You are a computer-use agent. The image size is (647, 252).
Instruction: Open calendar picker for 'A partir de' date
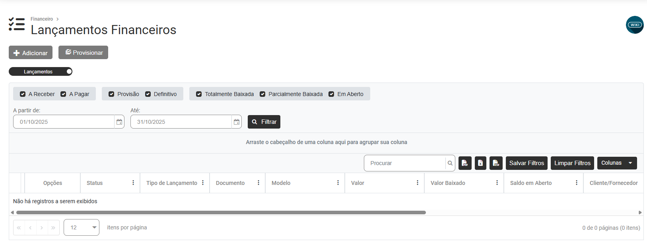(119, 122)
